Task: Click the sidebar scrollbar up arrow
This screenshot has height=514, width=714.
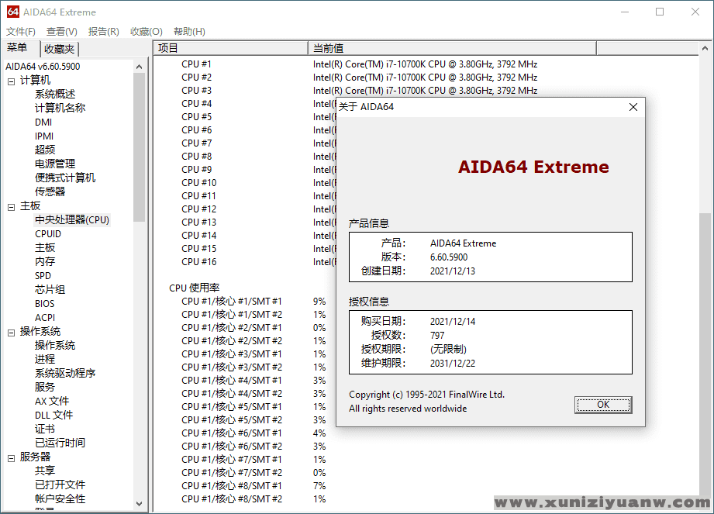Action: (x=140, y=67)
